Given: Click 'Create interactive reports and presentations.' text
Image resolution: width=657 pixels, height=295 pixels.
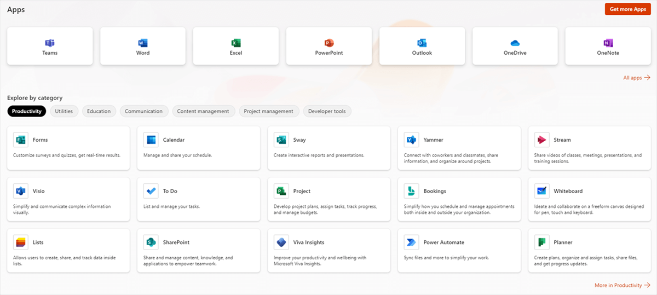Looking at the screenshot, I should click(x=319, y=155).
